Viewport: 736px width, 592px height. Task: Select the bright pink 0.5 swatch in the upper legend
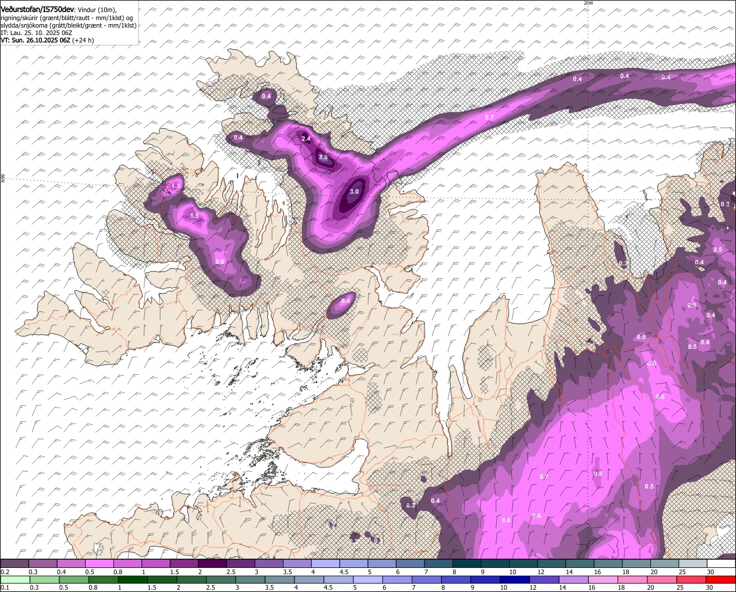click(x=99, y=564)
